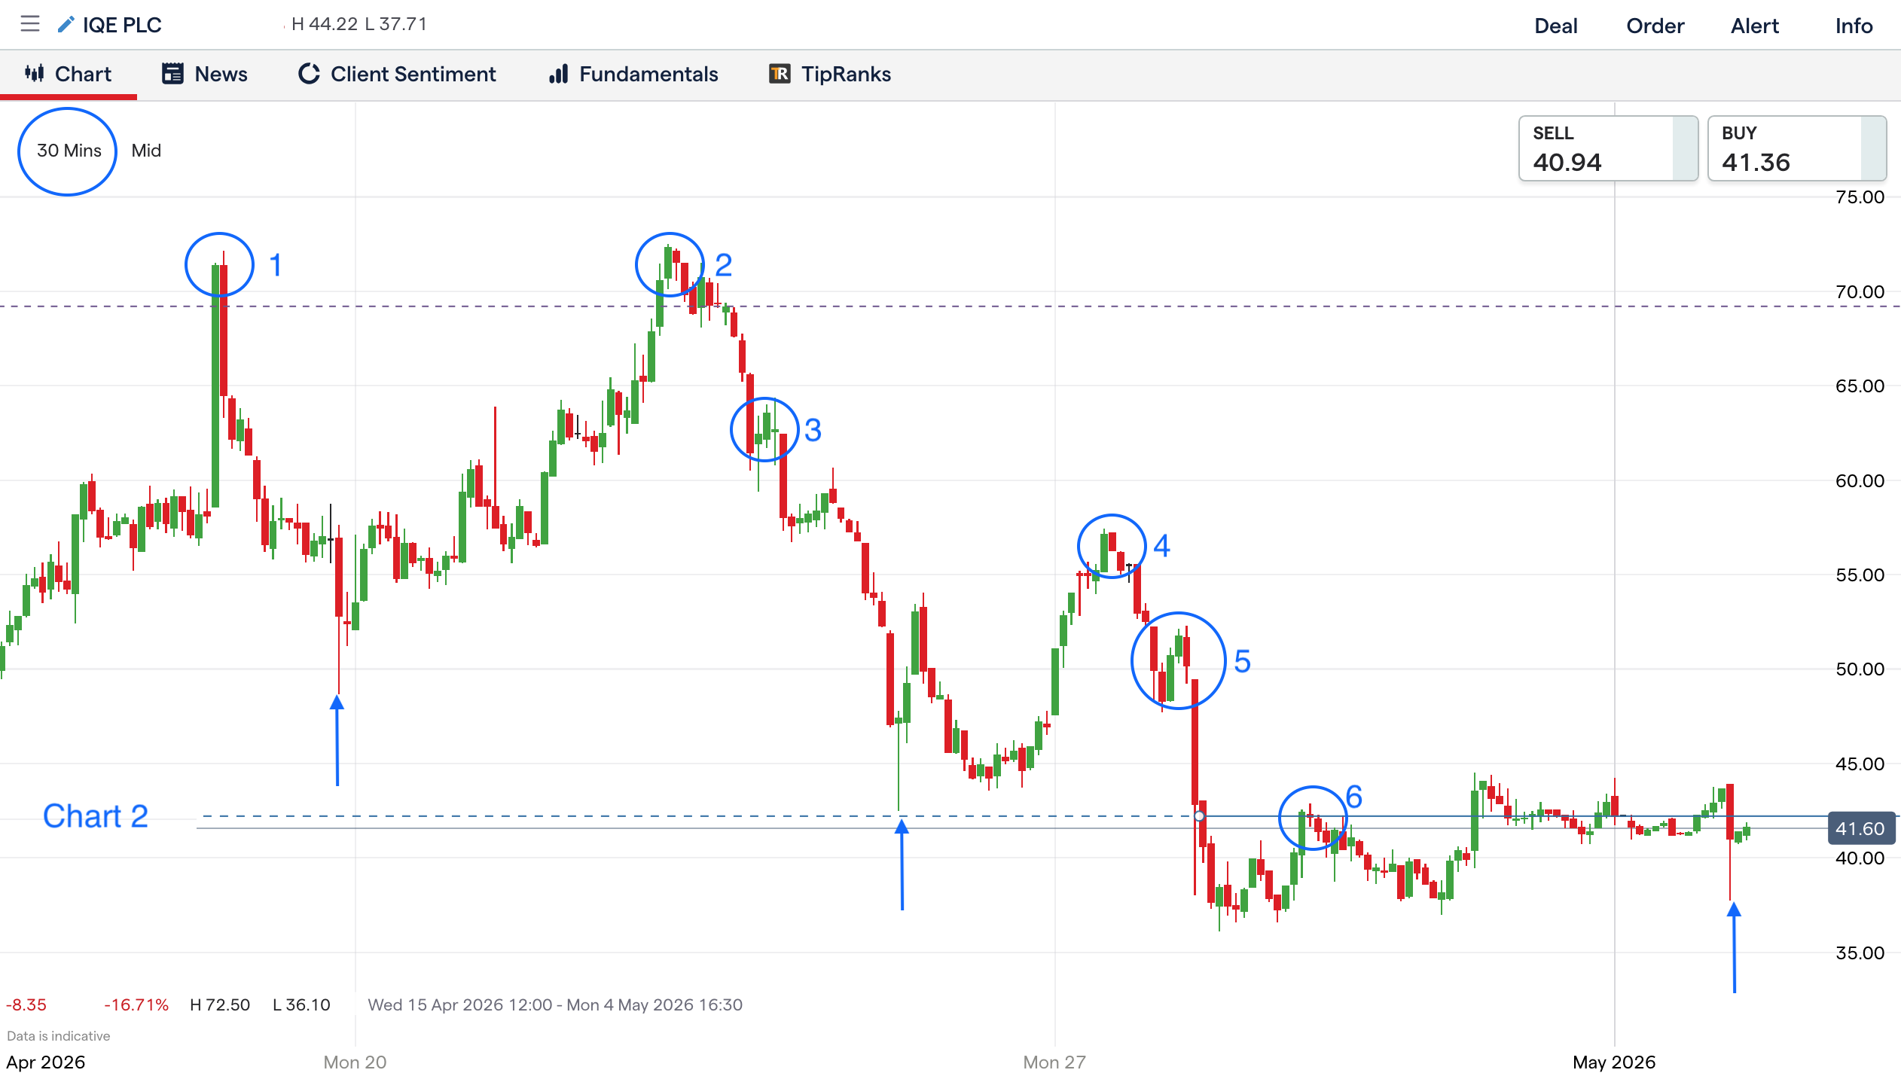
Task: Click the H 72.50 high value
Action: point(220,1004)
